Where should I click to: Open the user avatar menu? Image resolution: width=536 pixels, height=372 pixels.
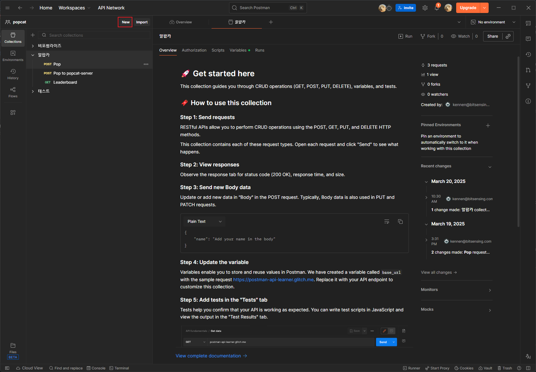pos(448,8)
